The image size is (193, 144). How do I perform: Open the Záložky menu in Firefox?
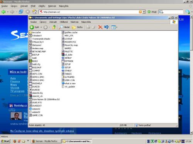point(42,6)
